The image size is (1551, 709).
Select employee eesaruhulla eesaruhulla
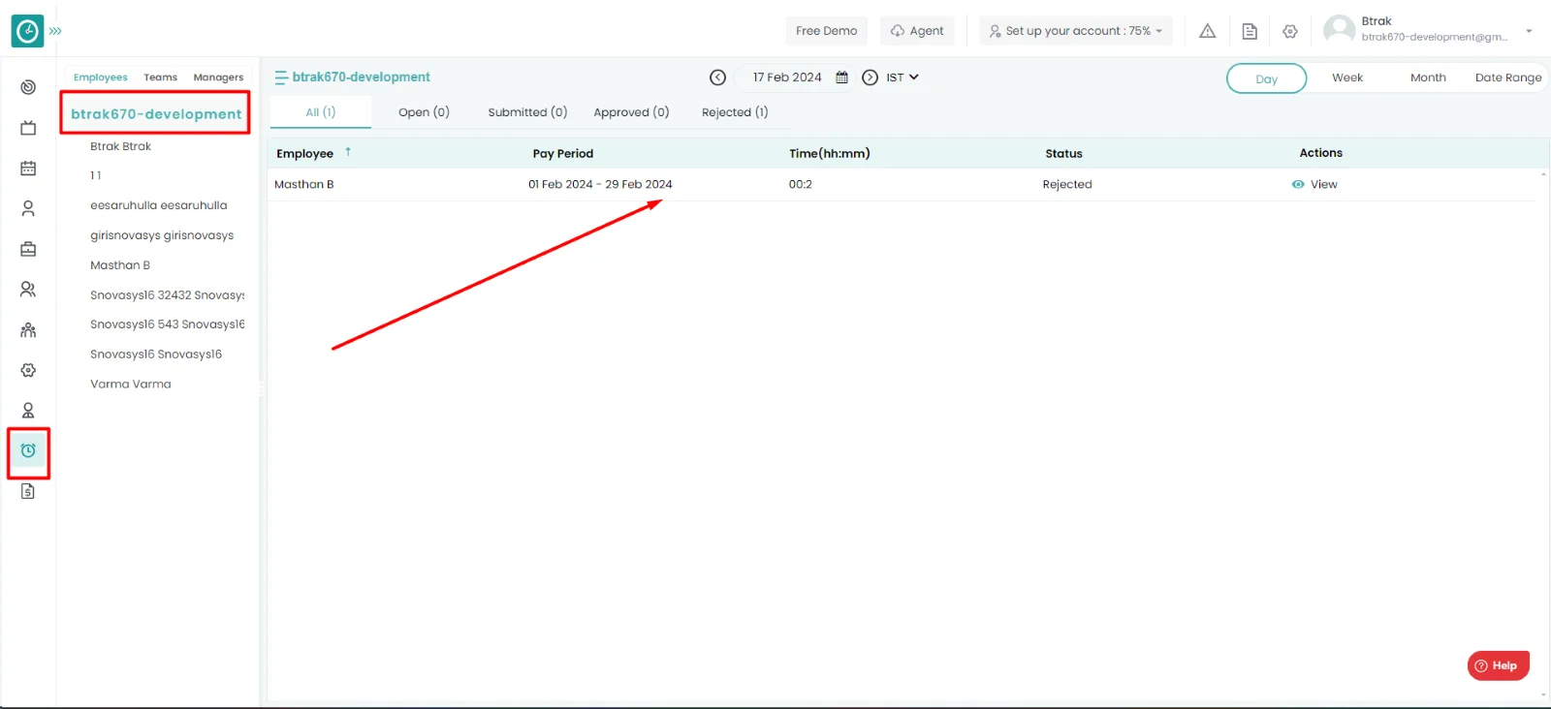[159, 205]
